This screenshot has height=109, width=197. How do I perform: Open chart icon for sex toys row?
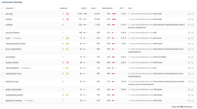[x=192, y=14]
